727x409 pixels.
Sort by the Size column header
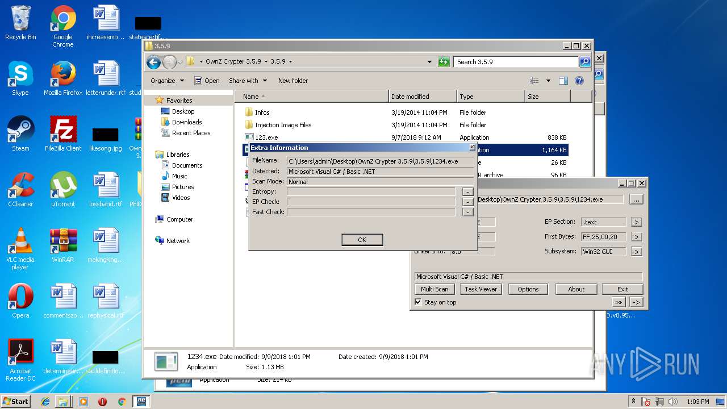point(548,97)
